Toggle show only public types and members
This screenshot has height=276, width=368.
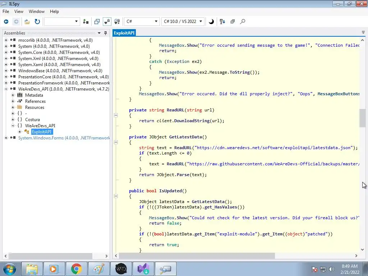(107, 22)
